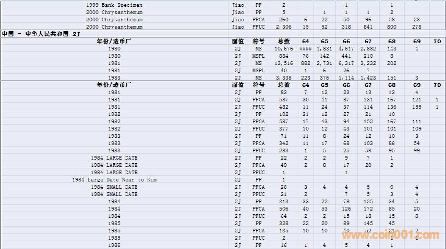Click the 1,423 value cell
The height and width of the screenshot is (249, 446).
368,77
